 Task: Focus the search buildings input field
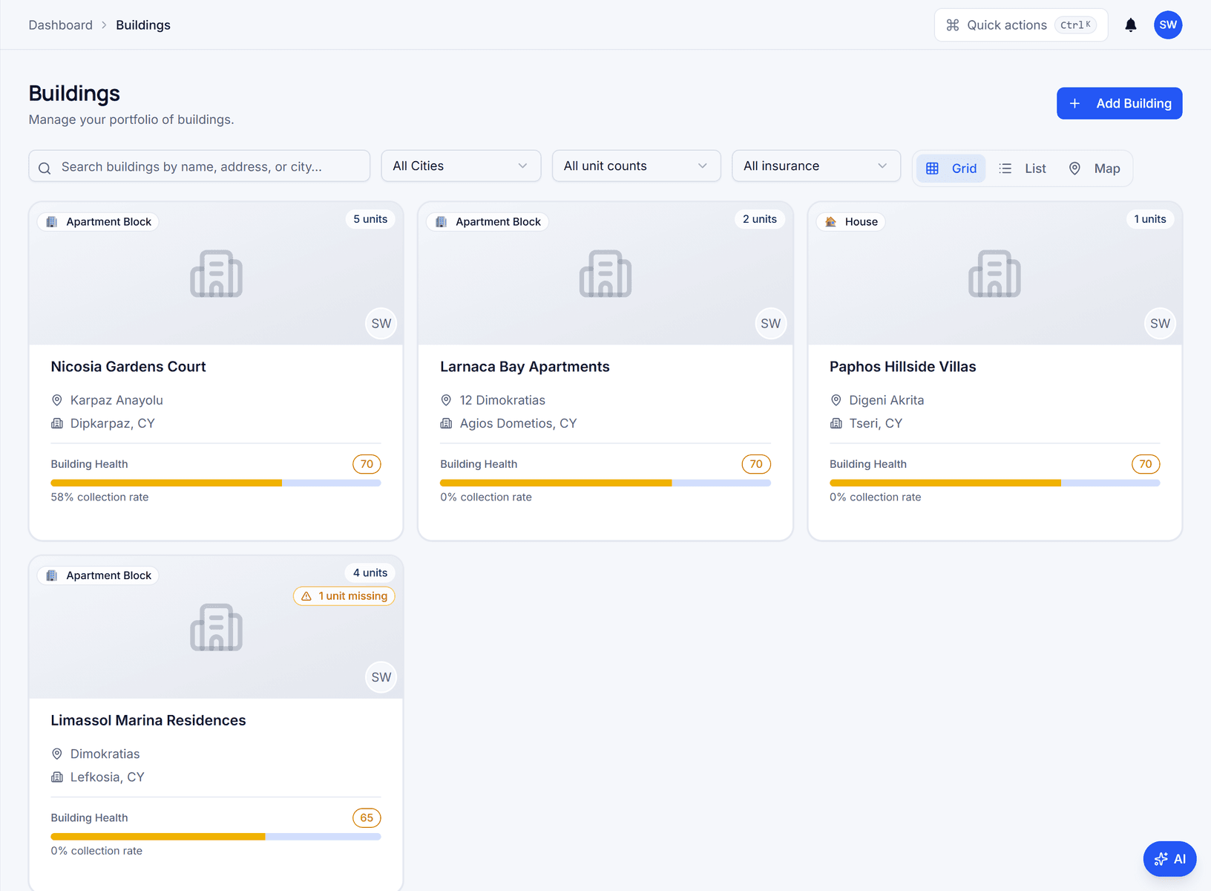tap(200, 166)
